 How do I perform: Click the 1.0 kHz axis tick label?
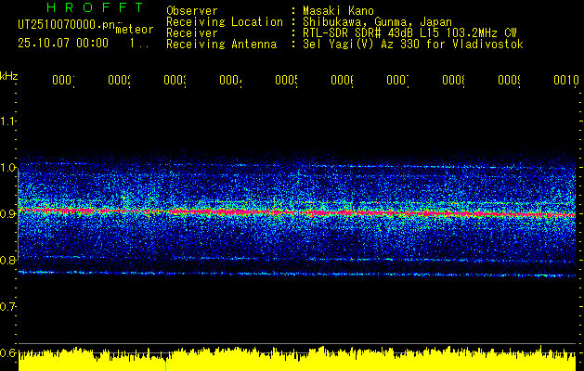click(7, 167)
